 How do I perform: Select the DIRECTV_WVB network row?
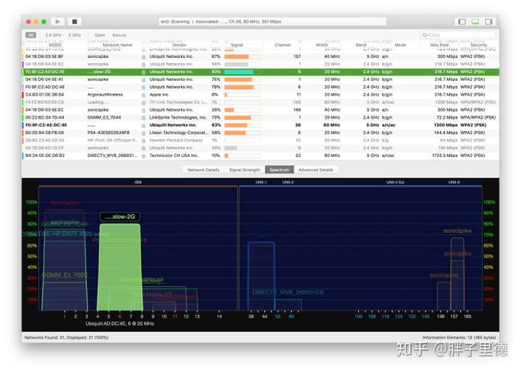tap(260, 155)
